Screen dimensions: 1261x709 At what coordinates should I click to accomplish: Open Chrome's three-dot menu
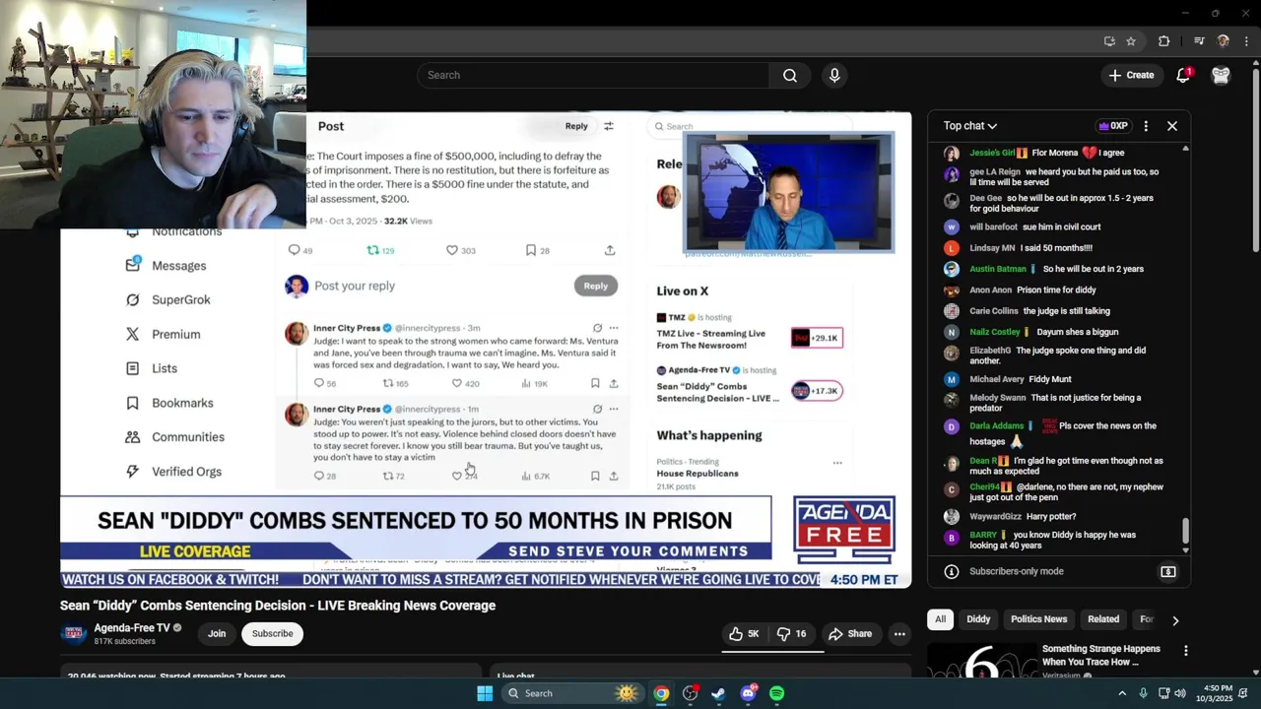tap(1247, 41)
